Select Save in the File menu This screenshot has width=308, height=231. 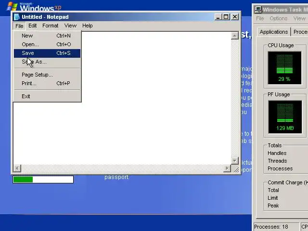pos(47,53)
